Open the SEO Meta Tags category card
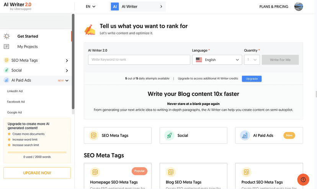Screen dimensions: 317x189 click(x=118, y=135)
